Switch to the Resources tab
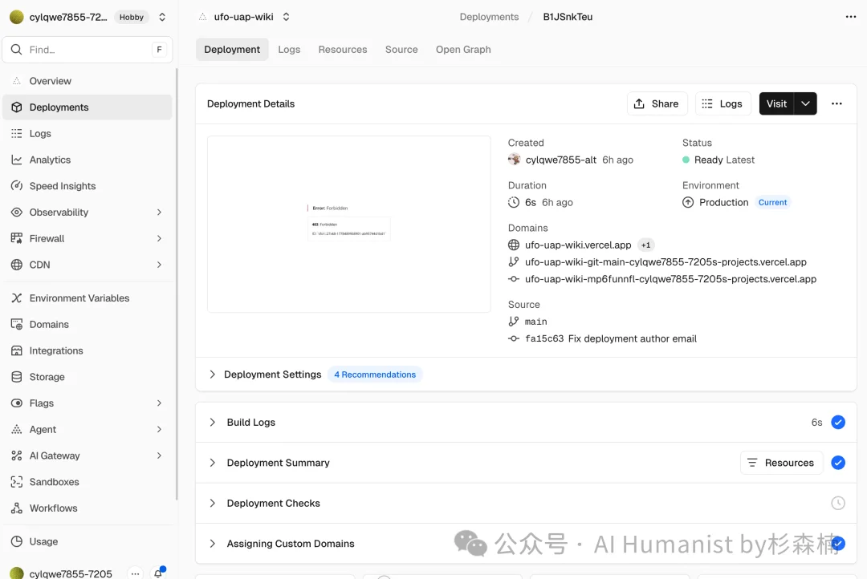 point(343,49)
